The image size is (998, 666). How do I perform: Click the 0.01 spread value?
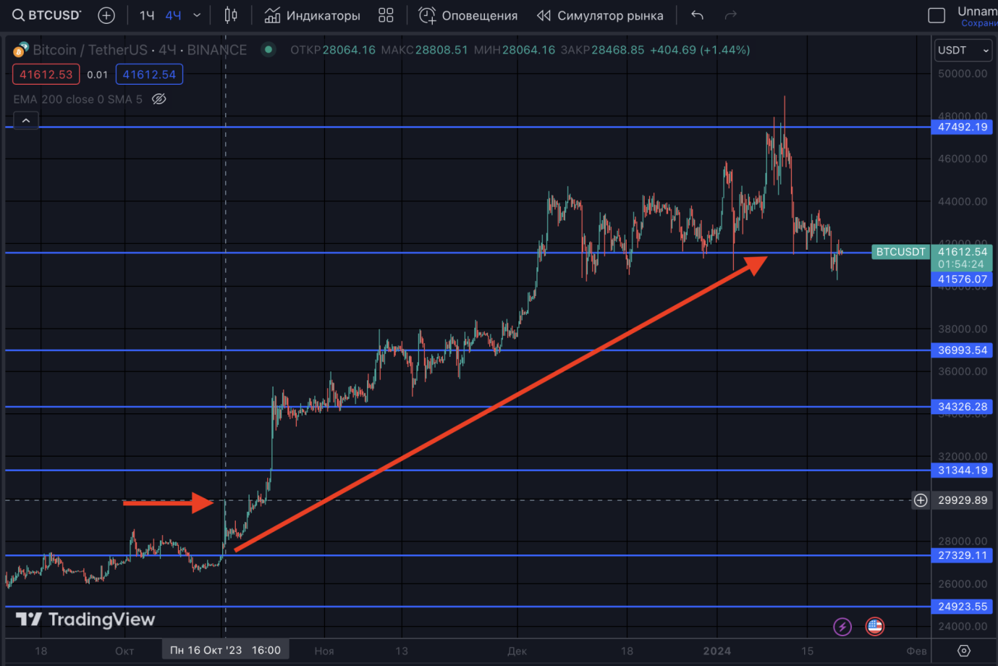click(x=98, y=75)
